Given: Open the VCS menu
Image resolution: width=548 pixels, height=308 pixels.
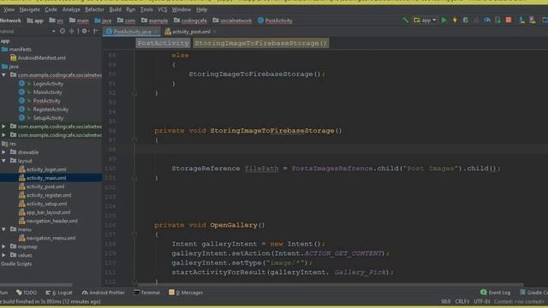Looking at the screenshot, I should coord(163,9).
